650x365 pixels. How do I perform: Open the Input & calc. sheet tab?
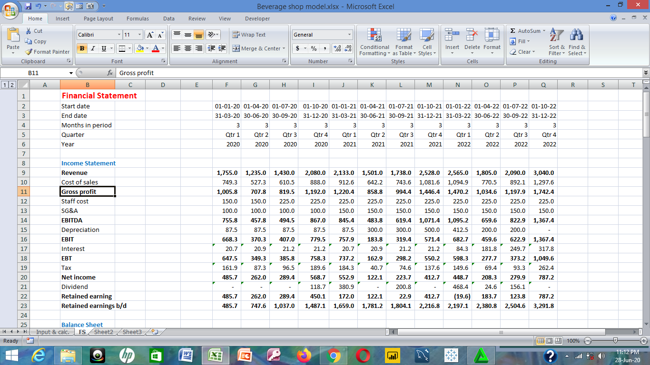coord(53,332)
